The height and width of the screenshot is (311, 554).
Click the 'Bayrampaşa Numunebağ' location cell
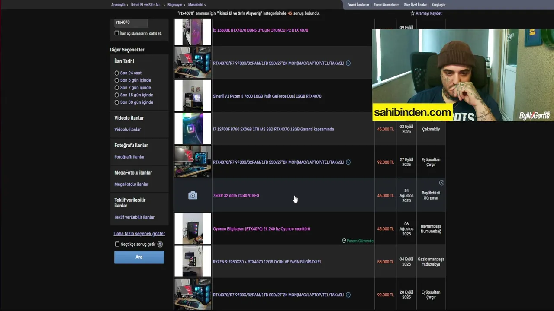pyautogui.click(x=431, y=229)
